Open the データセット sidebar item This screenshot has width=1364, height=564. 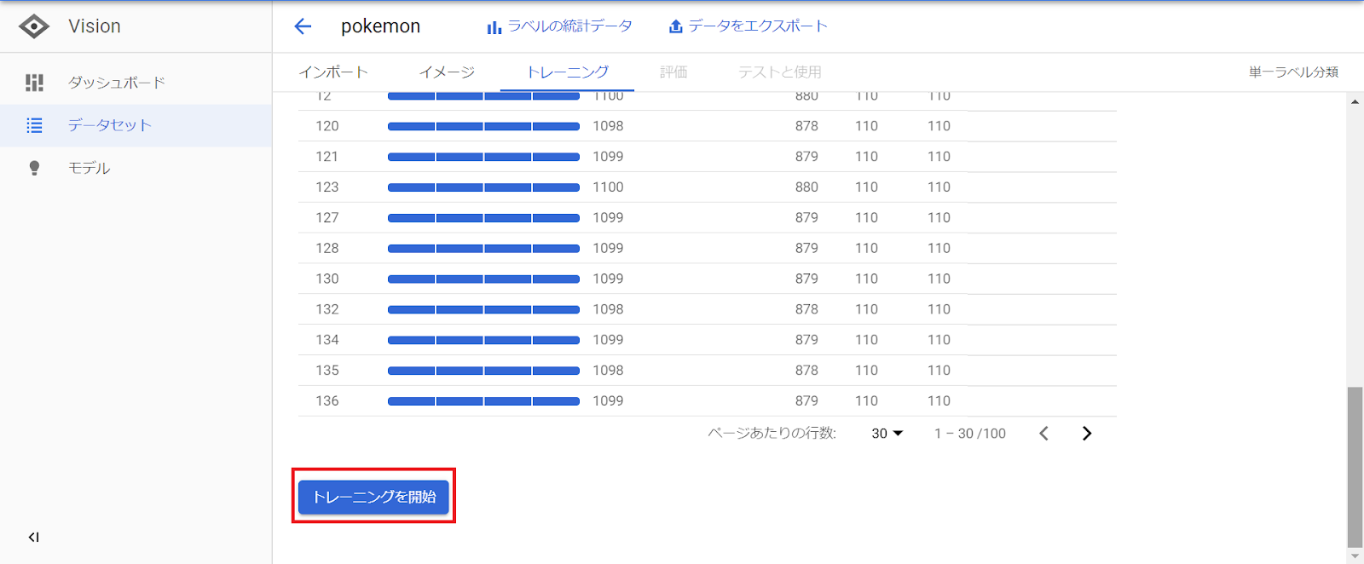click(136, 125)
